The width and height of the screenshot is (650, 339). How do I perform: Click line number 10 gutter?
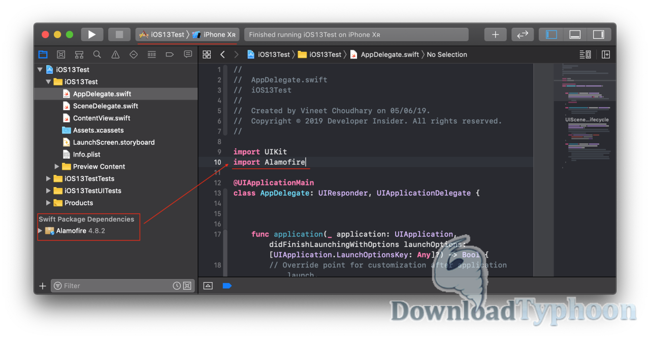point(217,162)
